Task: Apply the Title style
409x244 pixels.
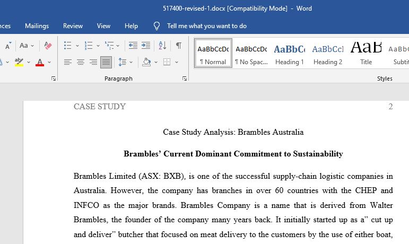Action: (366, 54)
